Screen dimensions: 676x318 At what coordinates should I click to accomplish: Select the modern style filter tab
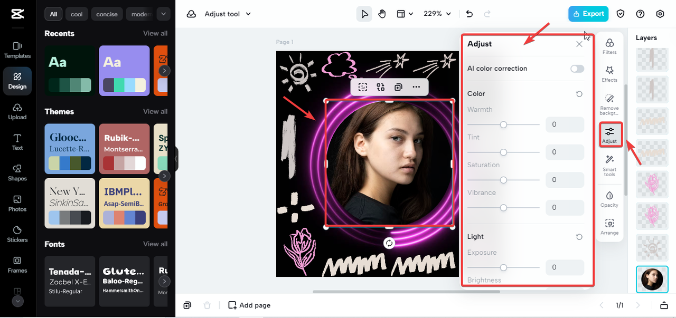point(141,14)
